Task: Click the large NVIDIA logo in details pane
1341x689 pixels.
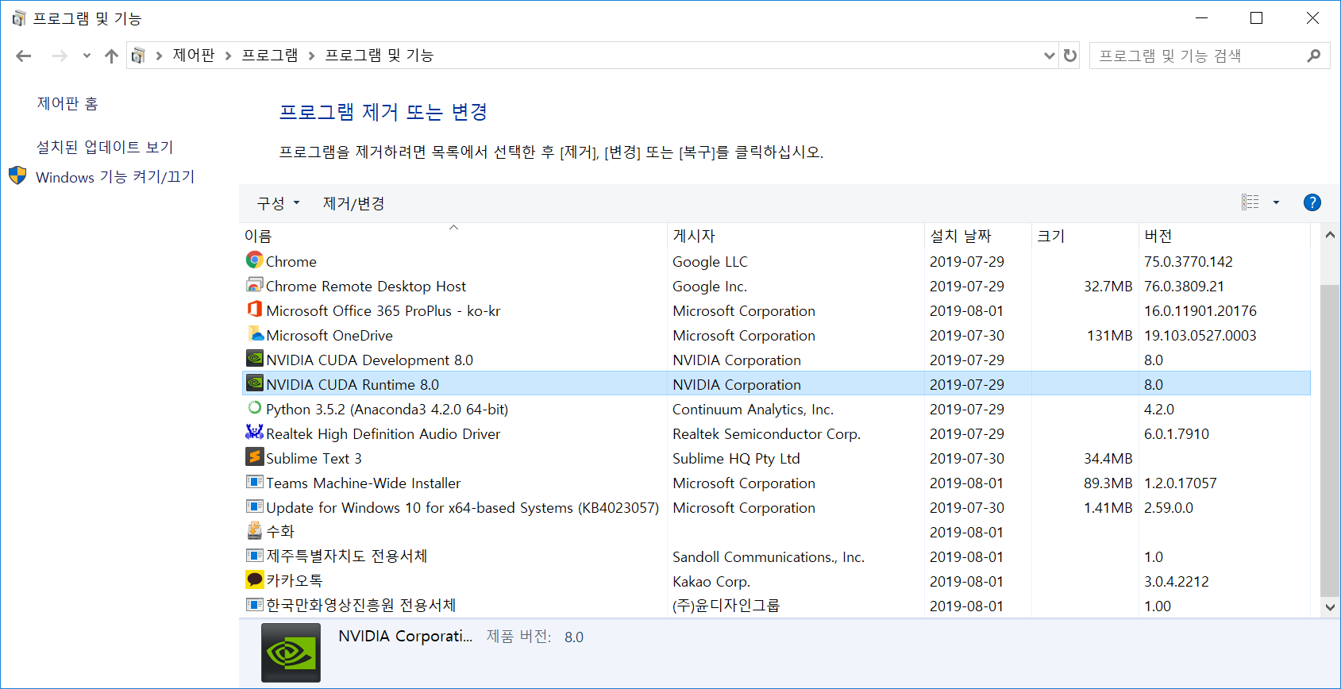Action: (291, 652)
